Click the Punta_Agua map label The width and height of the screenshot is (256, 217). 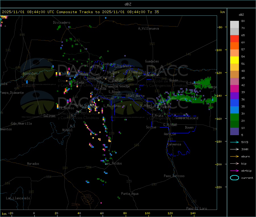click(130, 194)
